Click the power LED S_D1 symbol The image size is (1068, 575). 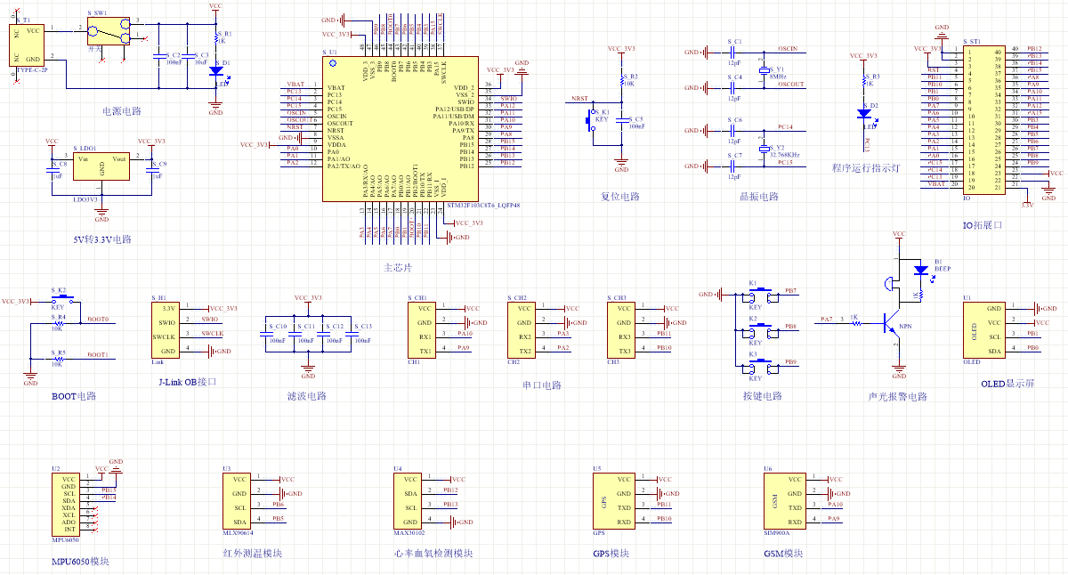[215, 69]
